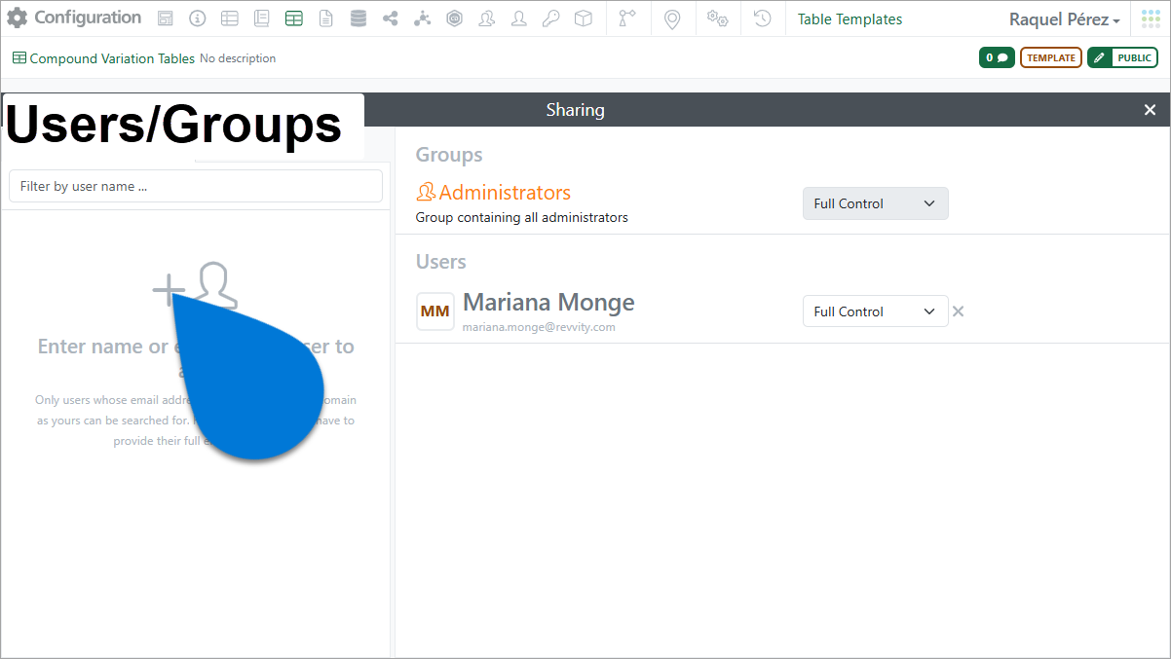Click the Configuration gear icon

pos(17,18)
